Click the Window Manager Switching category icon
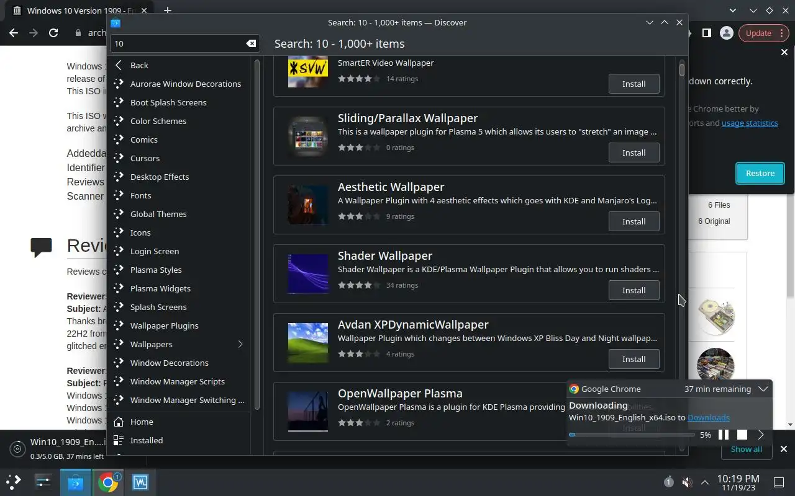This screenshot has width=795, height=496. click(x=119, y=400)
